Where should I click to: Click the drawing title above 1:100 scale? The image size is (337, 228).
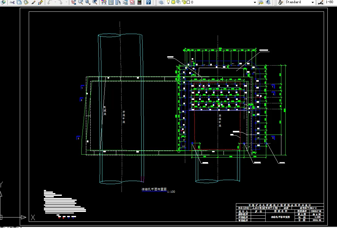(x=154, y=189)
